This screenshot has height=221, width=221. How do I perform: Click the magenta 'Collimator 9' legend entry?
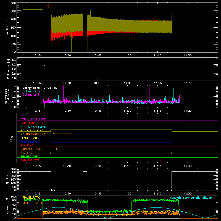click(31, 94)
